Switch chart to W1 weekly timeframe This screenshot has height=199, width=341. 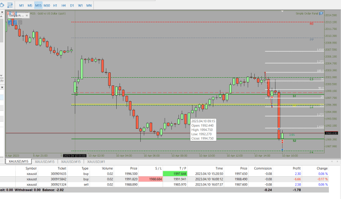click(80, 5)
